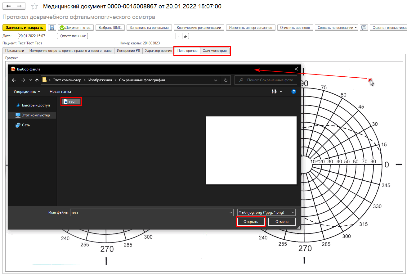The width and height of the screenshot is (407, 276).
Task: Open file dialog help question icon
Action: click(x=293, y=92)
